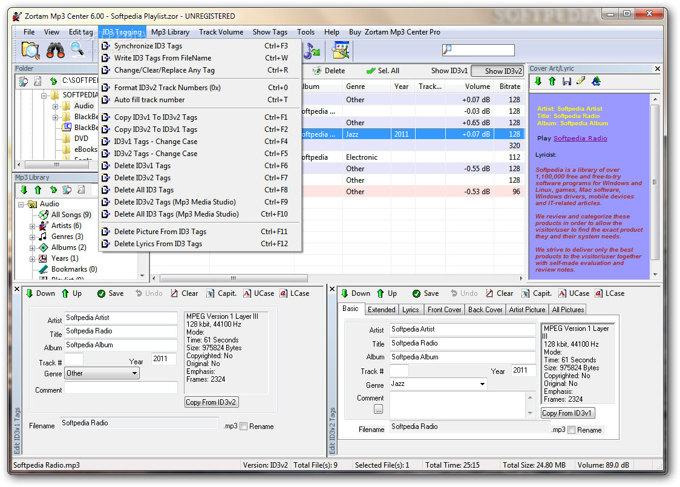Open the ID3v1 Genre dropdown showing Other
Viewport: 680px width, 487px height.
tap(102, 373)
